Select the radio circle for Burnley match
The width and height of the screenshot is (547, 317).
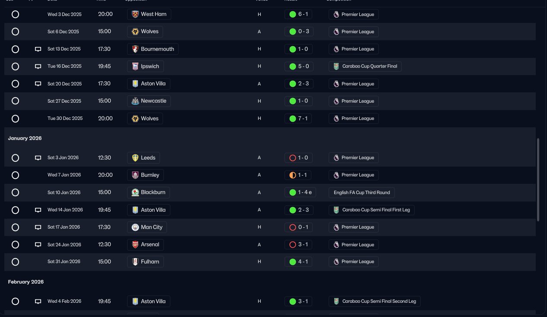coord(15,175)
